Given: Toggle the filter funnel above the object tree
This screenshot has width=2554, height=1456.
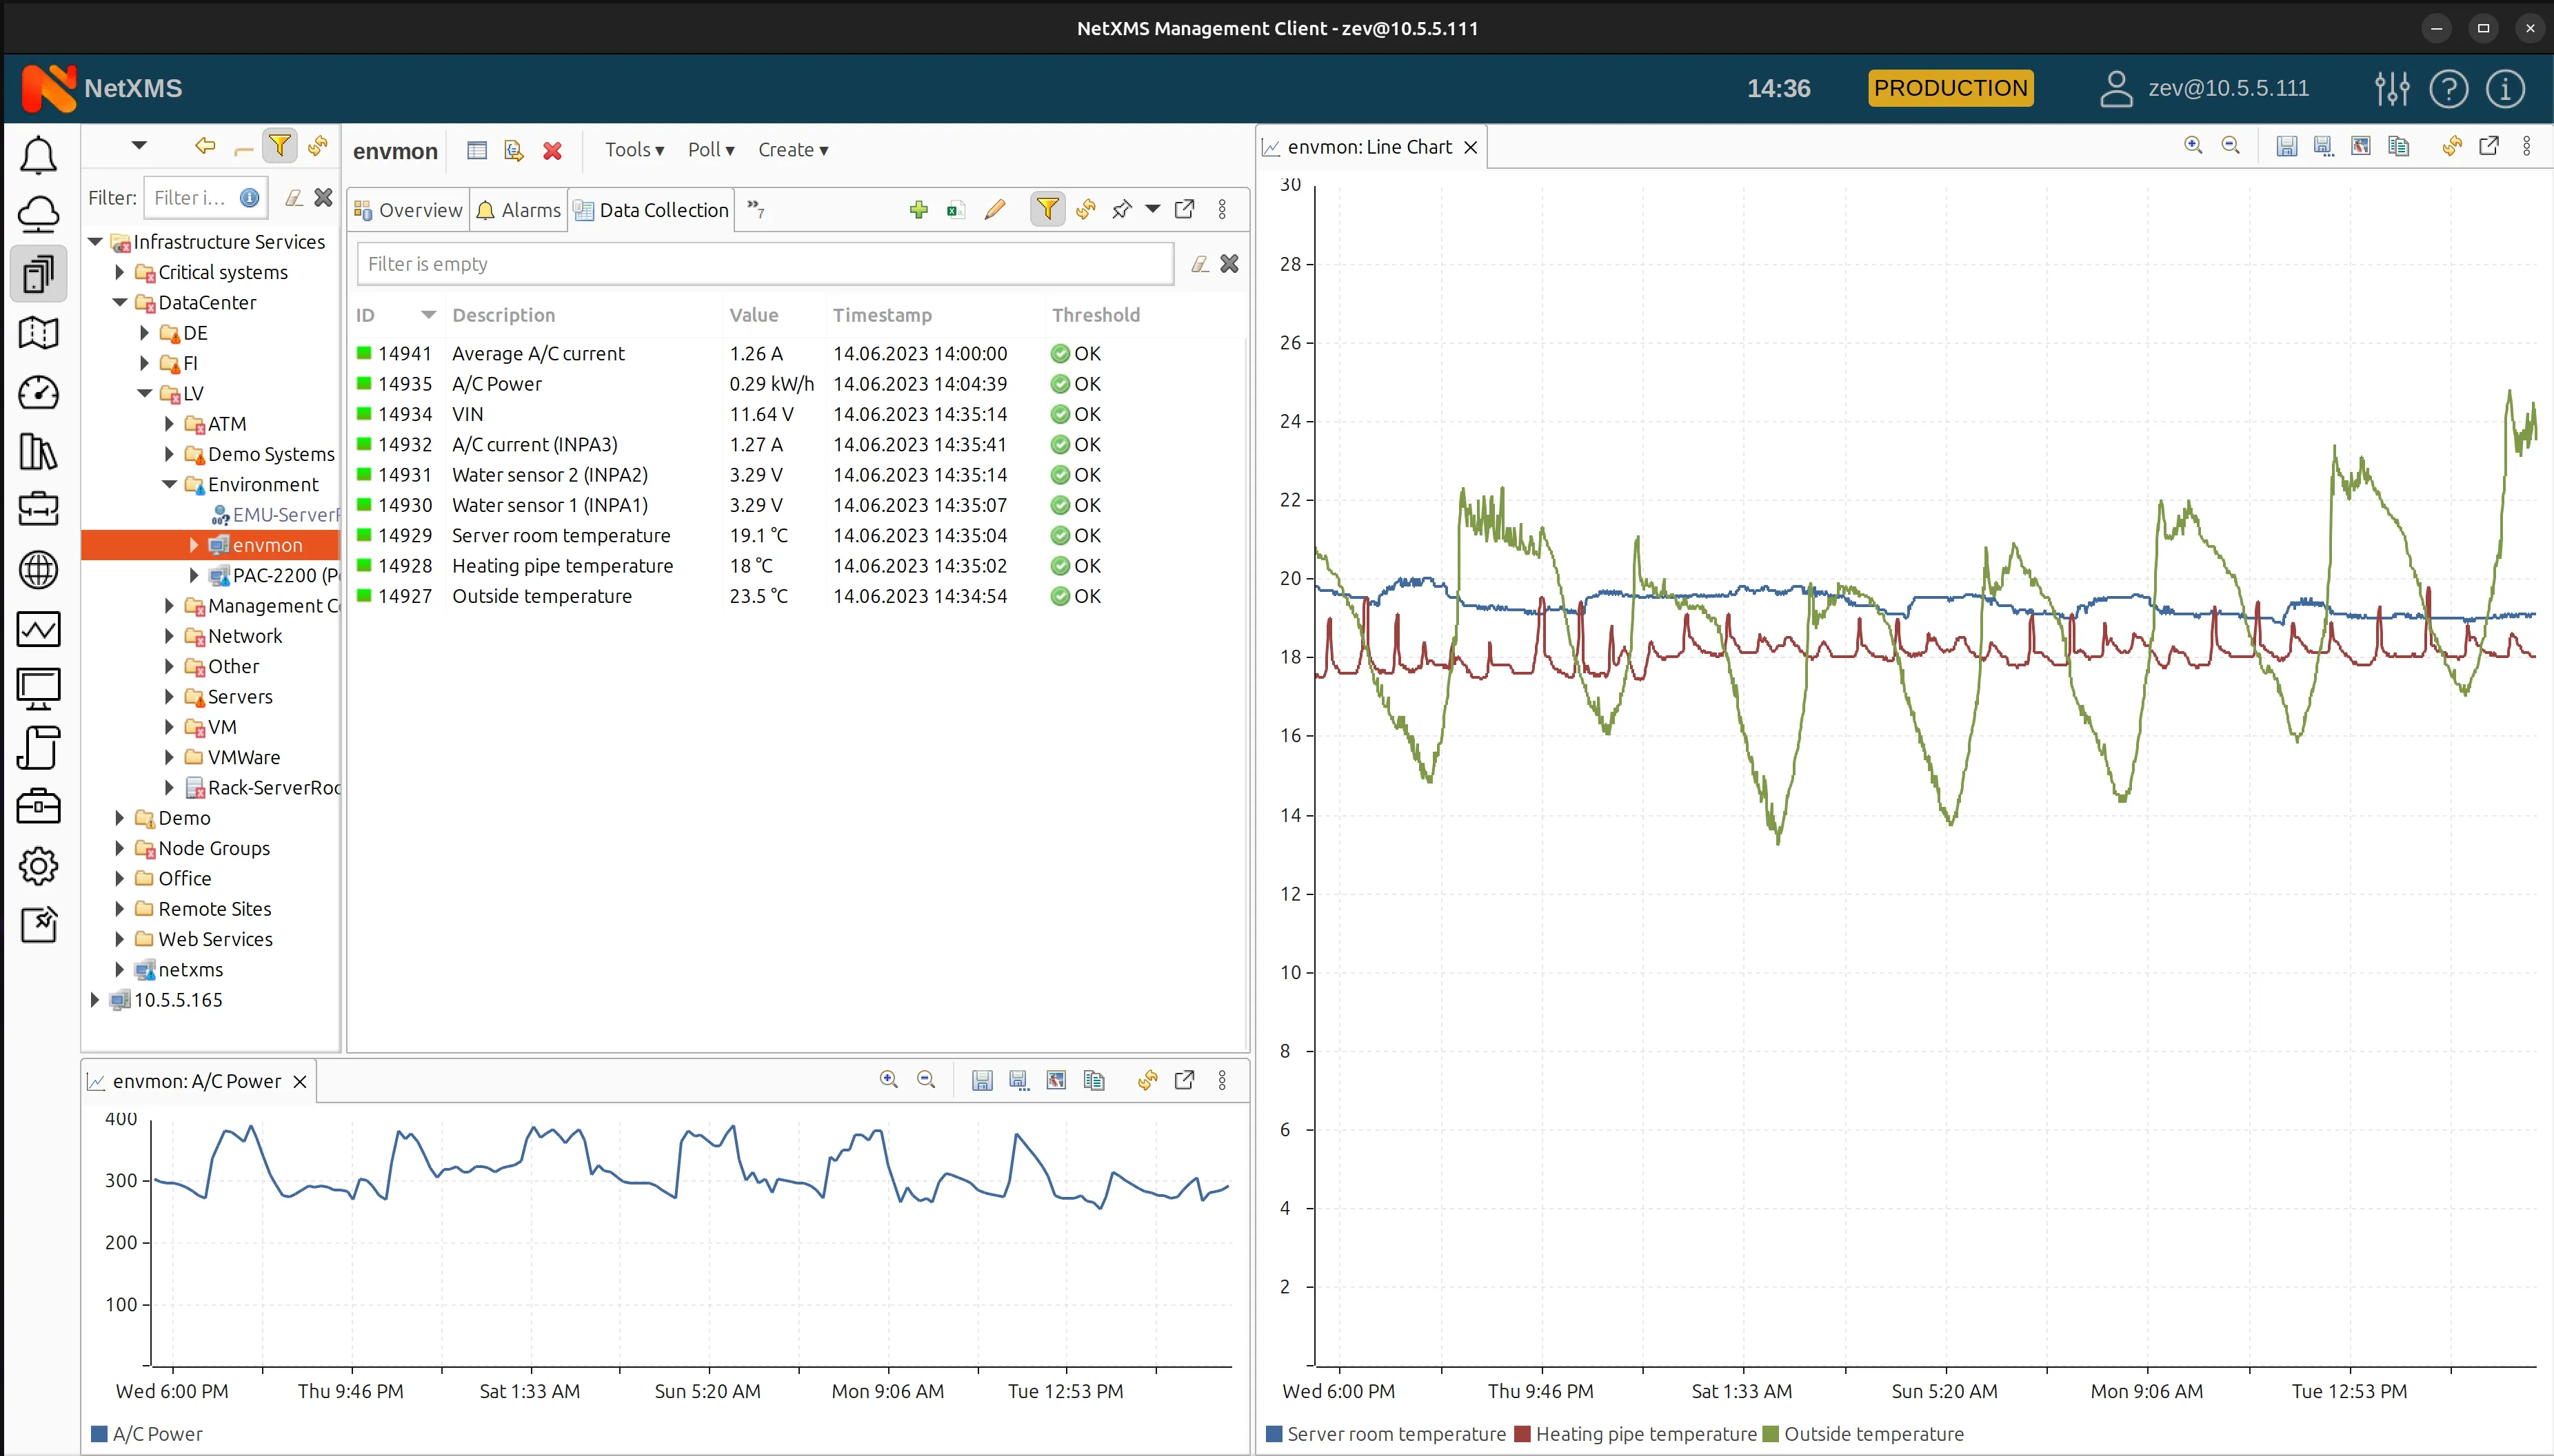Looking at the screenshot, I should (280, 146).
